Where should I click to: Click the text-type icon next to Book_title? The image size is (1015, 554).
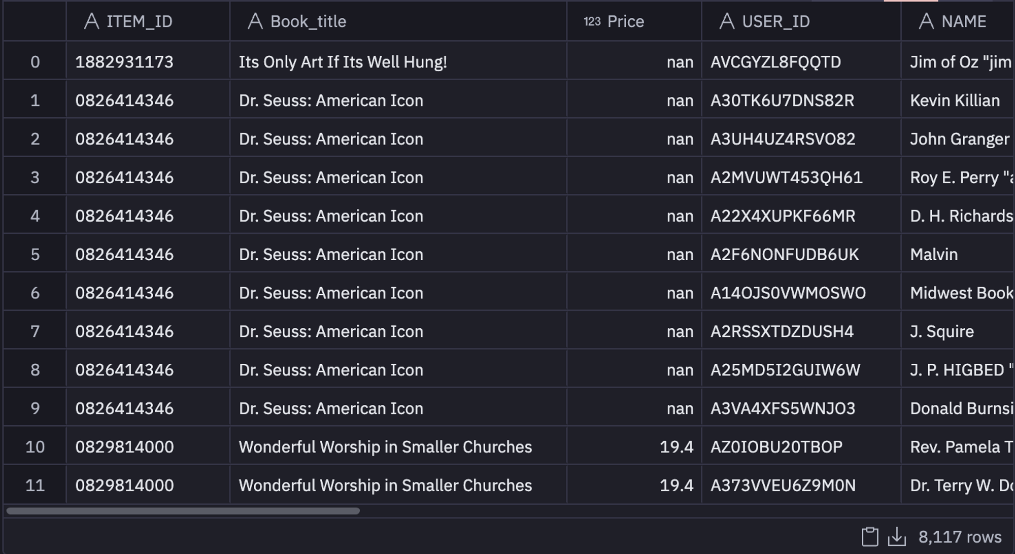255,21
